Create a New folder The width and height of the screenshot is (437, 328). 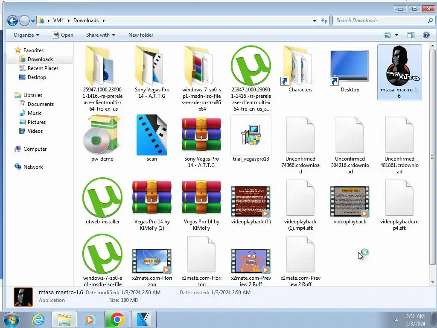pos(141,35)
